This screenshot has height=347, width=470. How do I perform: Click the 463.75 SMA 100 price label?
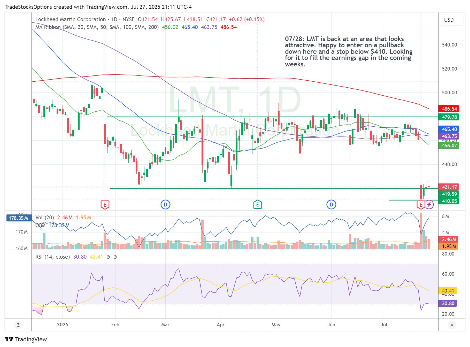click(x=449, y=136)
